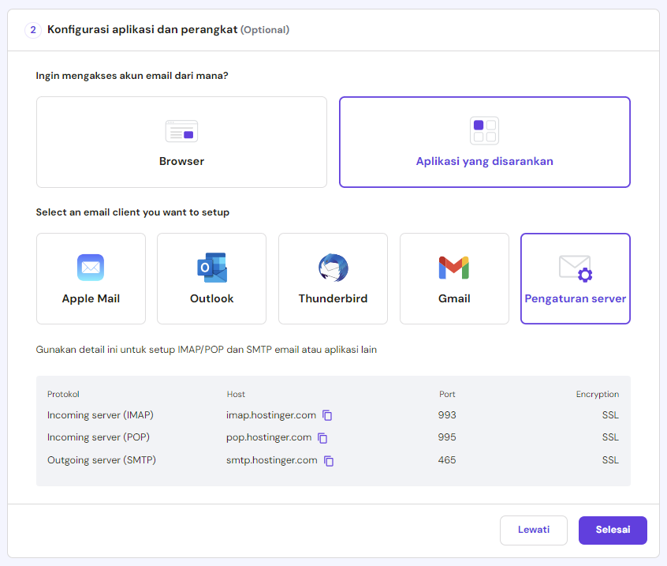Click the Encryption column header
Screen dimensions: 667x566
tap(598, 394)
